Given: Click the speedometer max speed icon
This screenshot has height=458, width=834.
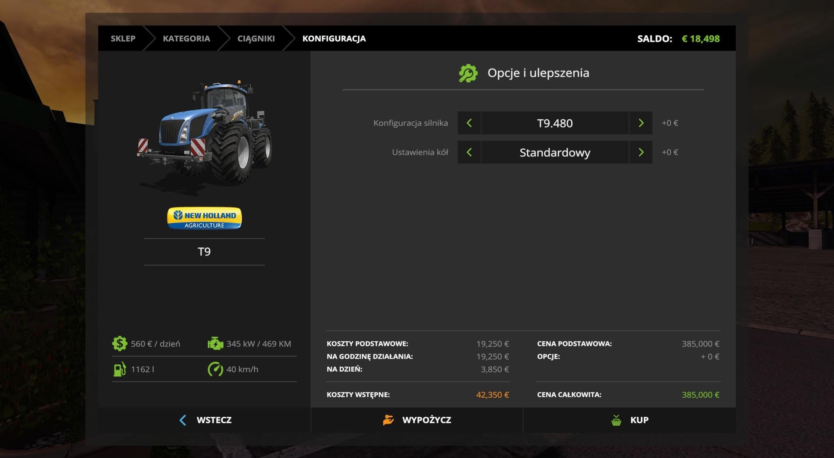Looking at the screenshot, I should [x=215, y=369].
